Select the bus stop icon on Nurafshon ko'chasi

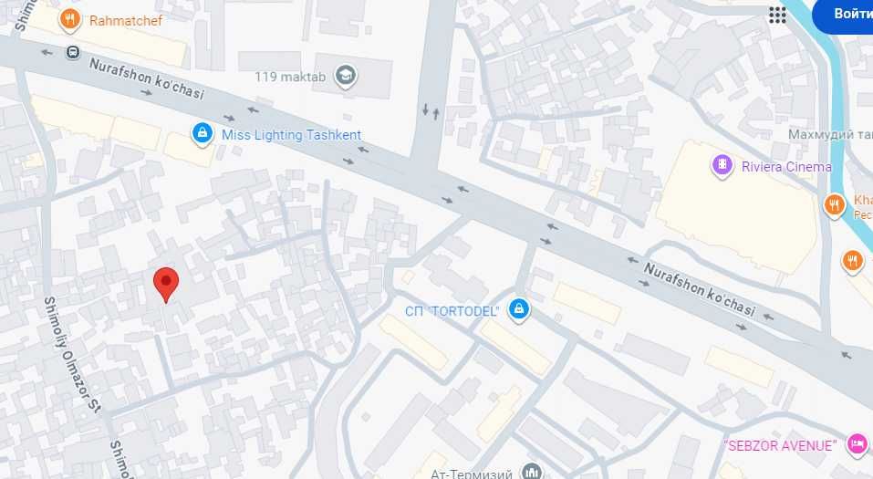pos(73,53)
